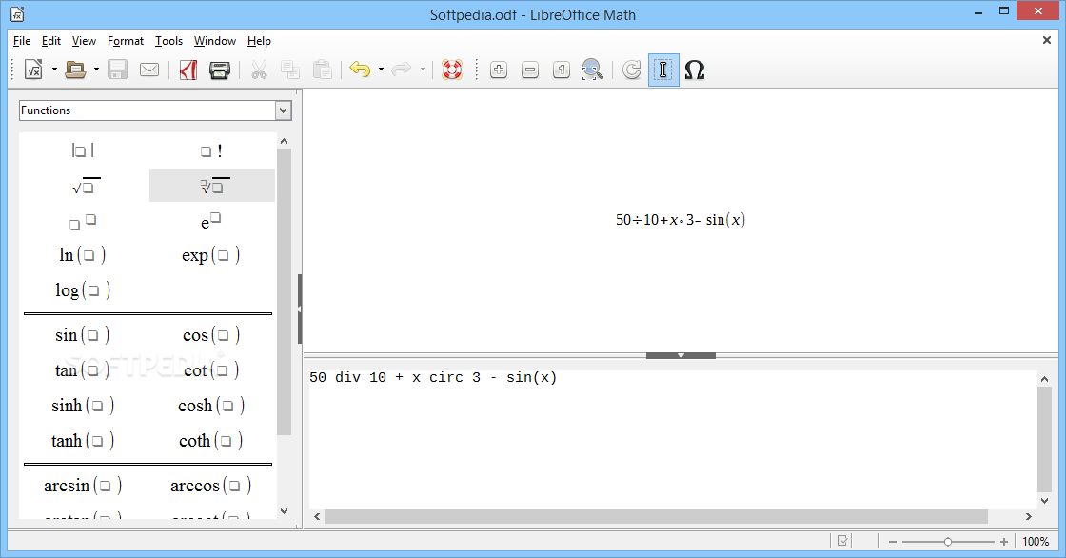Open the Tools menu
1066x558 pixels.
[x=168, y=41]
